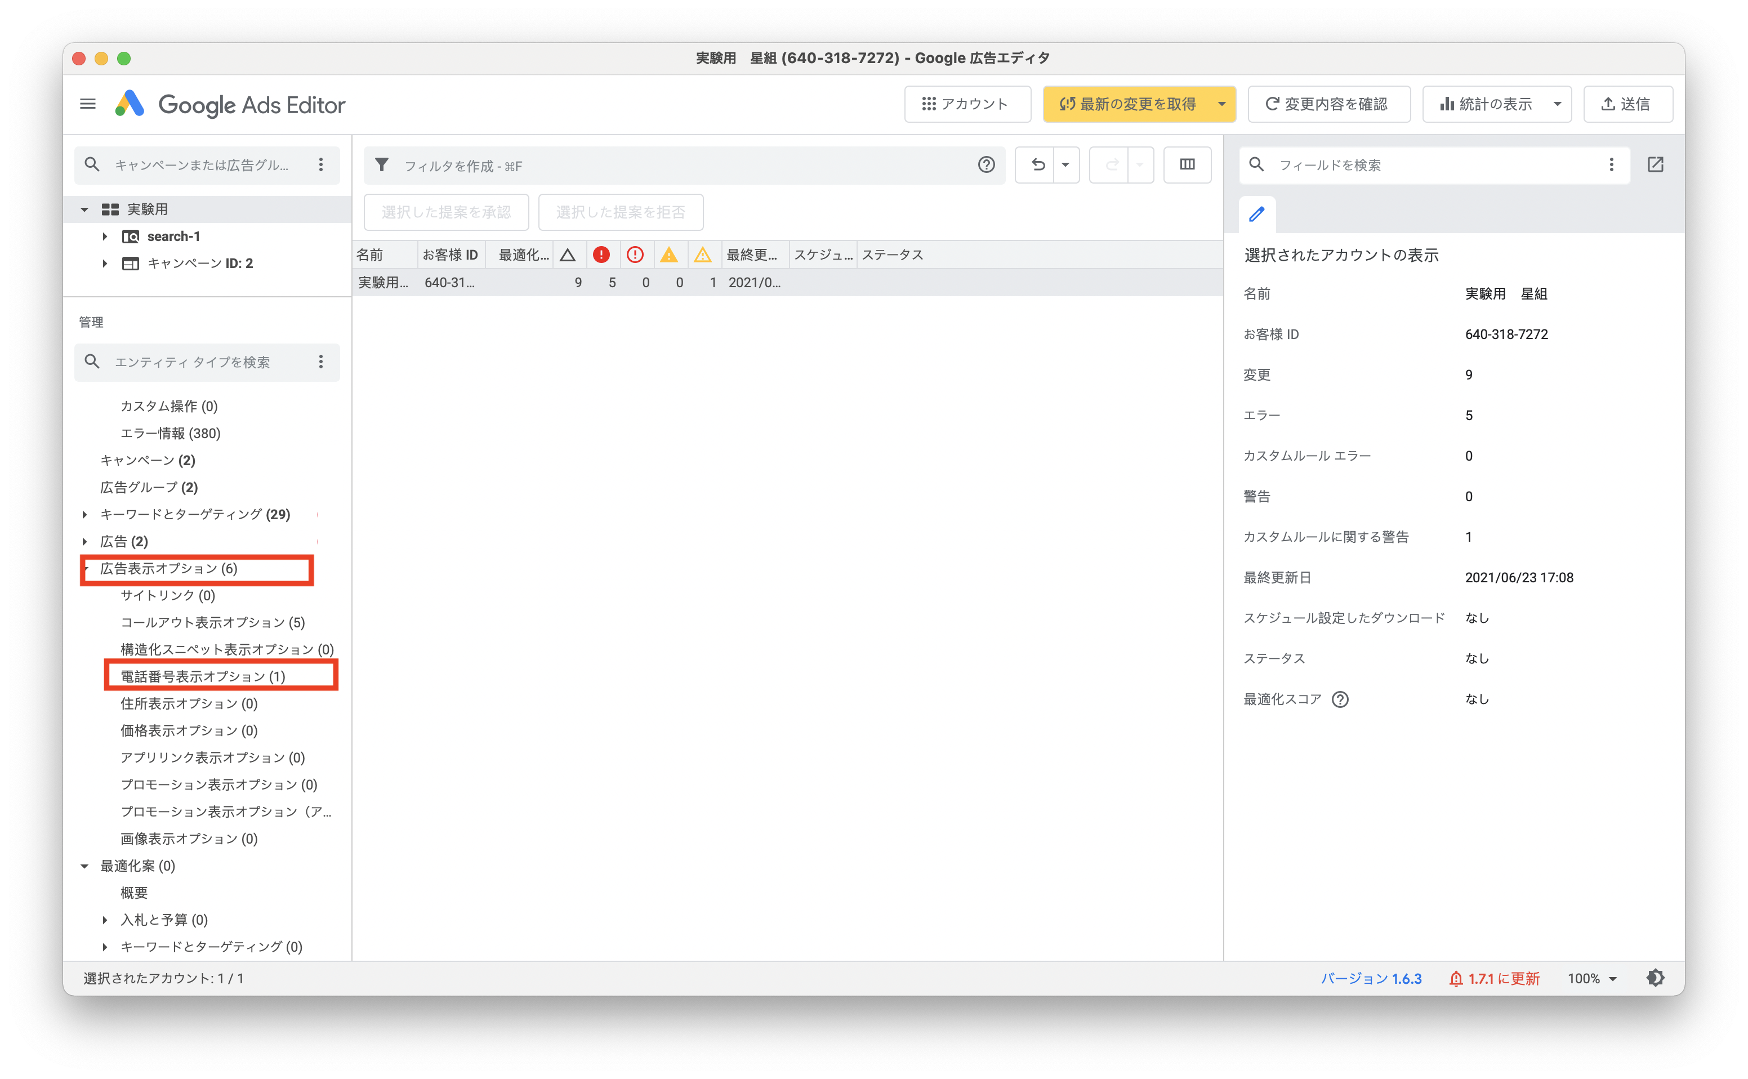Select コールアウト表示オプション (5) item
The height and width of the screenshot is (1079, 1748).
coord(213,622)
